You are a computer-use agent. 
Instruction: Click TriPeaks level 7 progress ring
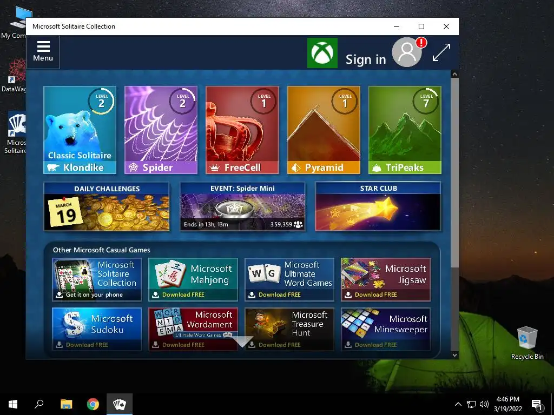(426, 101)
